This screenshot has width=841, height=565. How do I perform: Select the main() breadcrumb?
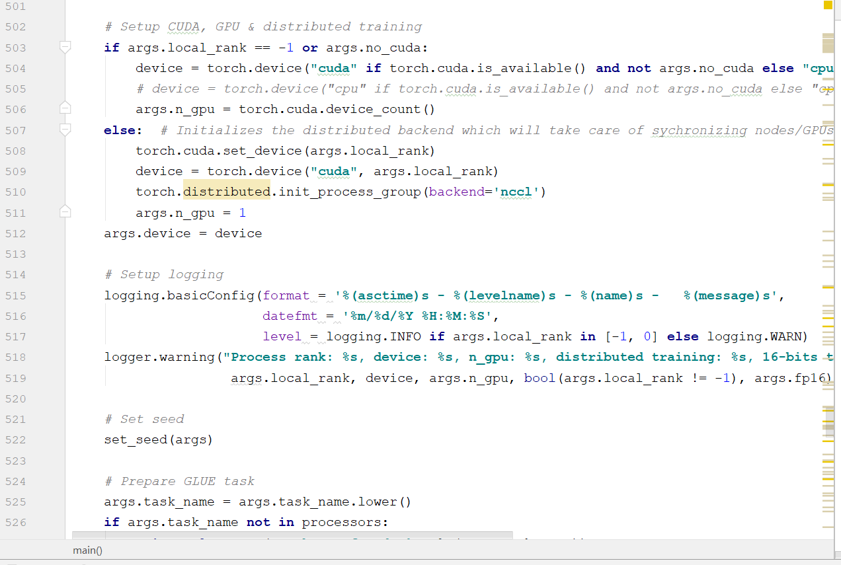click(87, 550)
